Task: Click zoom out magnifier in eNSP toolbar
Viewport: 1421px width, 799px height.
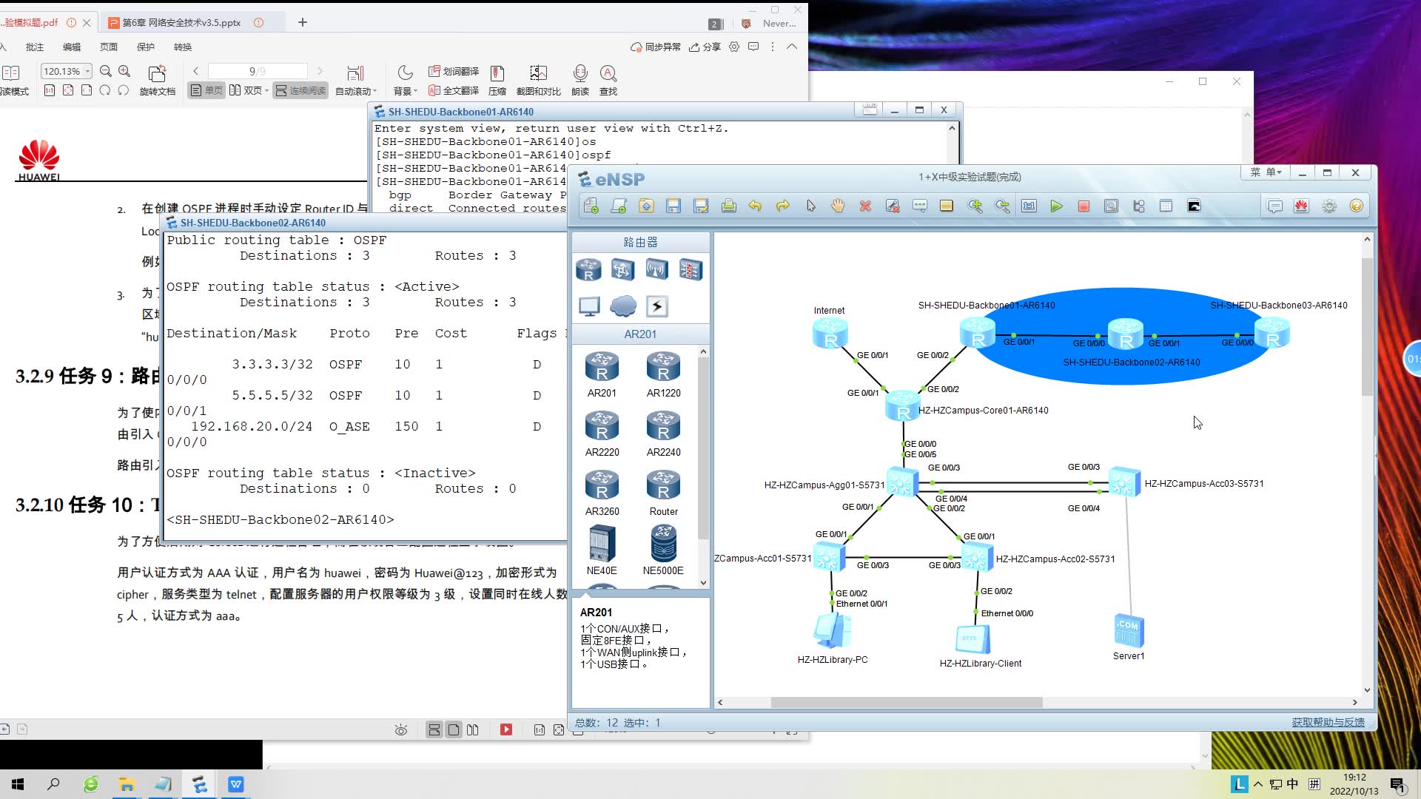Action: click(1002, 206)
